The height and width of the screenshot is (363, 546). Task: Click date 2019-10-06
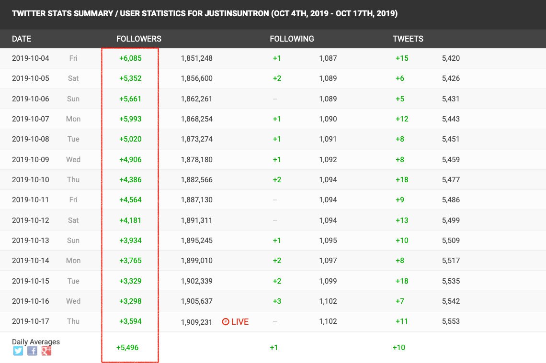(31, 99)
